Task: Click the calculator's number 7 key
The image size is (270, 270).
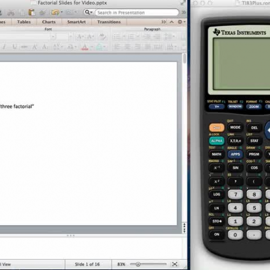Action: click(x=235, y=194)
